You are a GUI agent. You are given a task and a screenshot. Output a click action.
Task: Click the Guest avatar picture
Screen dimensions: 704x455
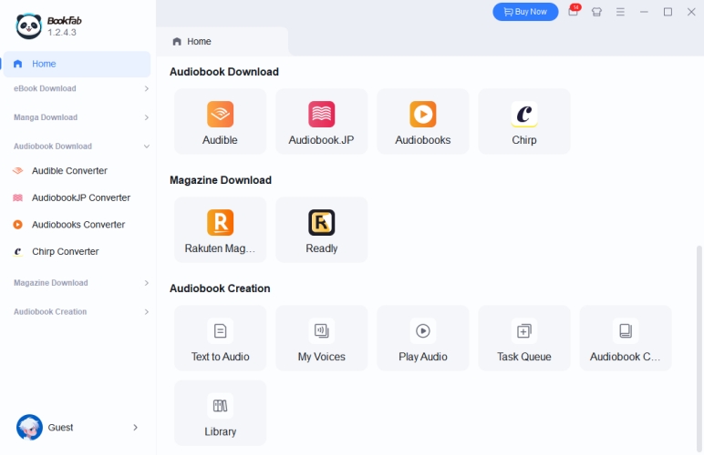[x=29, y=427]
